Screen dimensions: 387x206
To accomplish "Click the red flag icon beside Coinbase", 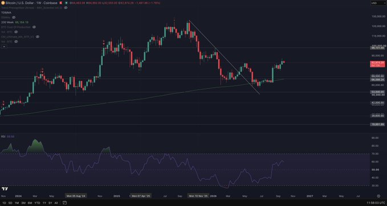I will pyautogui.click(x=61, y=3).
